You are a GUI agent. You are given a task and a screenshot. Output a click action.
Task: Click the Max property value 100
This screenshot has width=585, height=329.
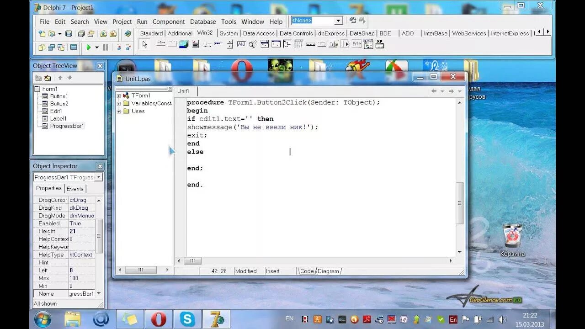[82, 278]
